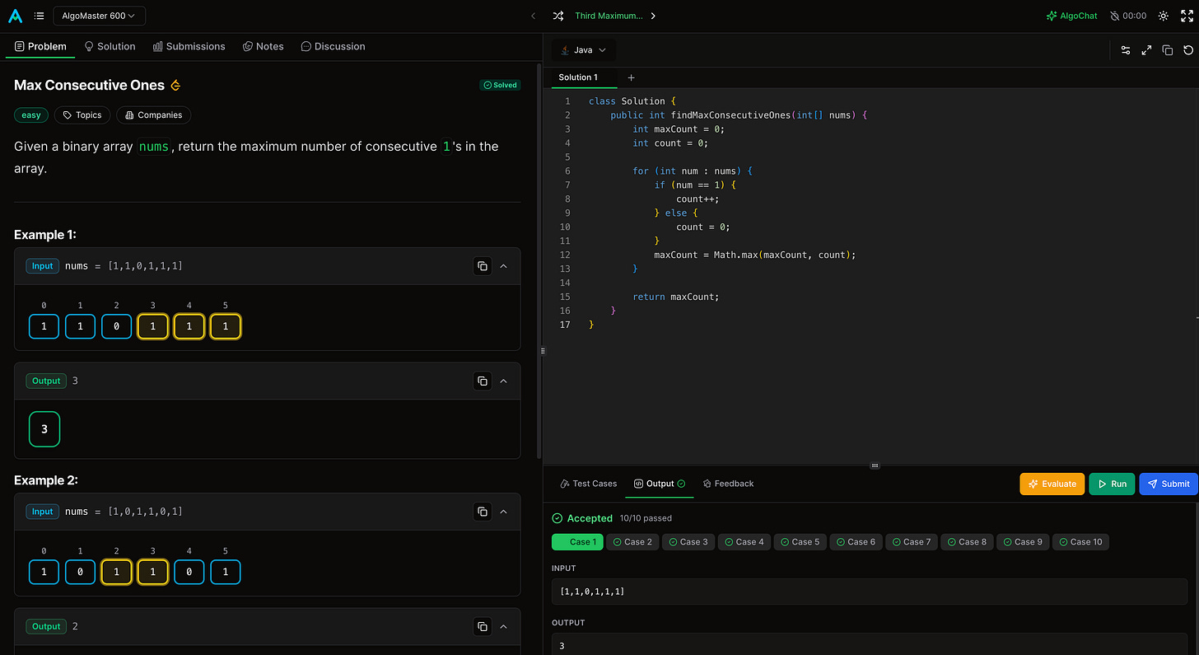Click the Evaluate button
The width and height of the screenshot is (1199, 655).
point(1052,484)
